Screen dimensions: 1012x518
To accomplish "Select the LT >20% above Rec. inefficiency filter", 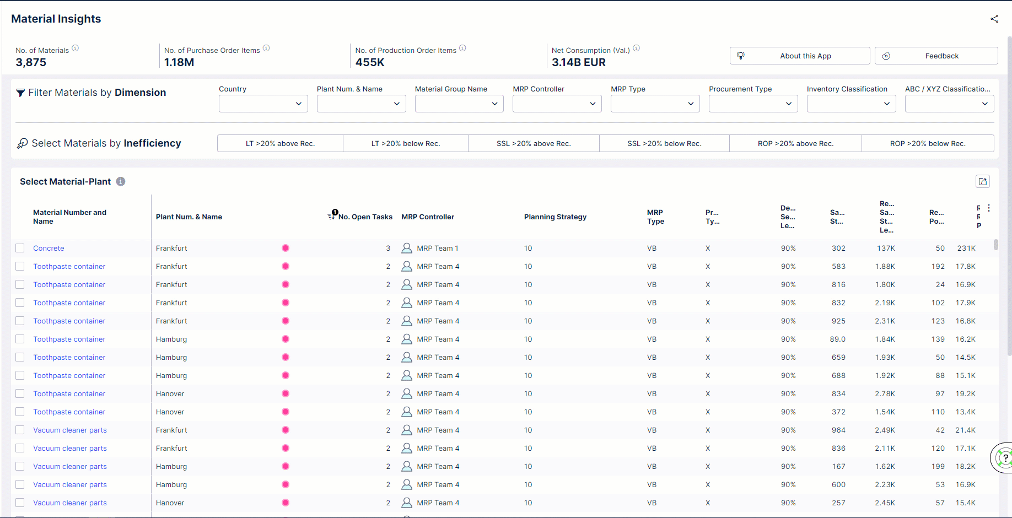I will coord(280,143).
